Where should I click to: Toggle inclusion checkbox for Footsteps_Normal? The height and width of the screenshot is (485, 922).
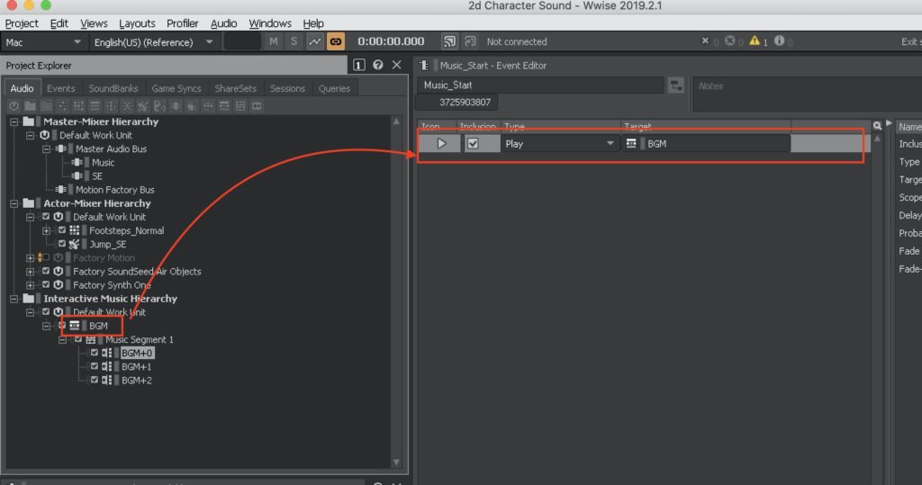click(62, 229)
